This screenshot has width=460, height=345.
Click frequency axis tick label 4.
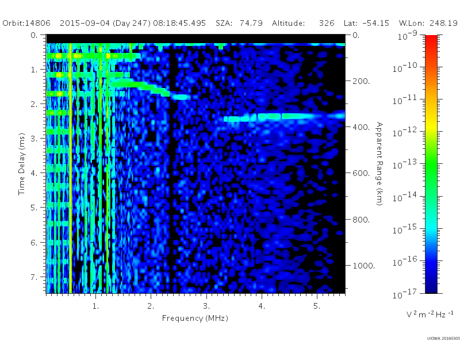pyautogui.click(x=262, y=306)
